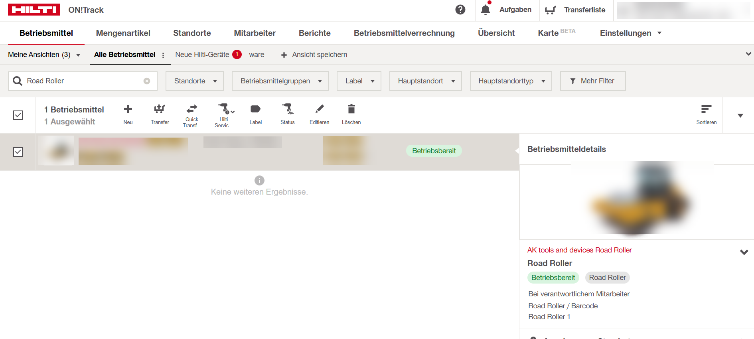Collapse the Road Roller details section chevron
This screenshot has height=339, width=754.
[744, 252]
